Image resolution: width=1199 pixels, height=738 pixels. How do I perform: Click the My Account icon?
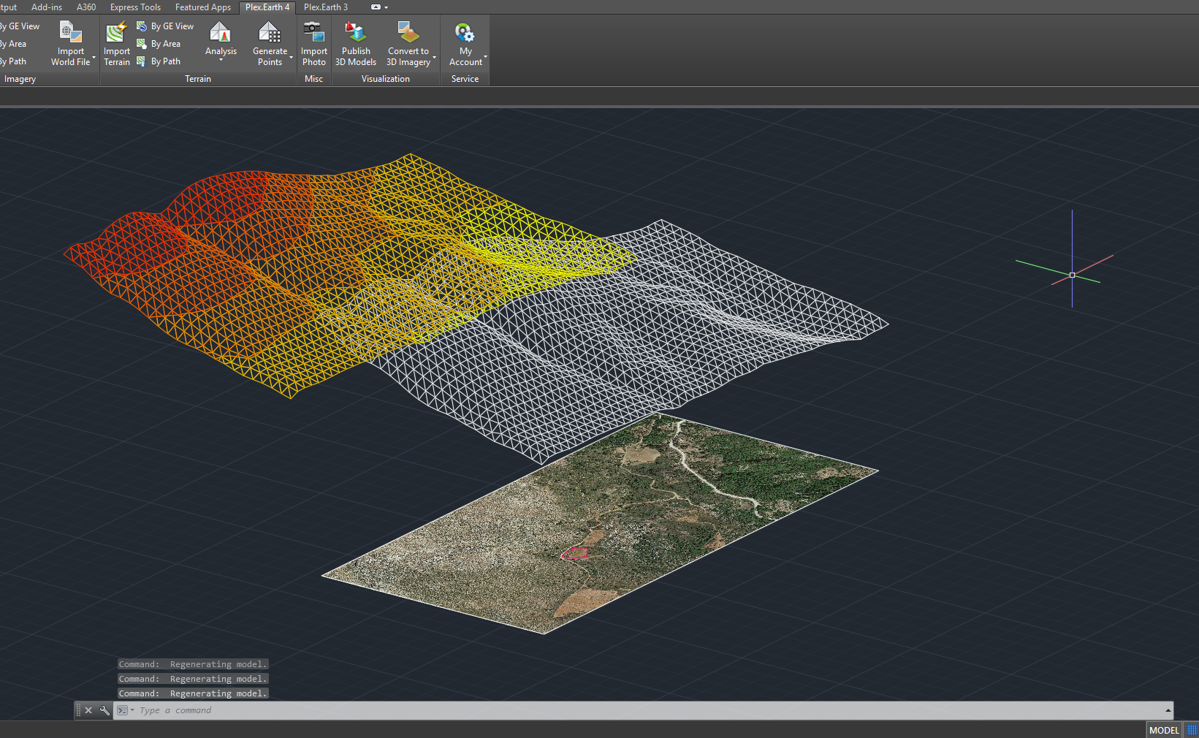pos(465,33)
